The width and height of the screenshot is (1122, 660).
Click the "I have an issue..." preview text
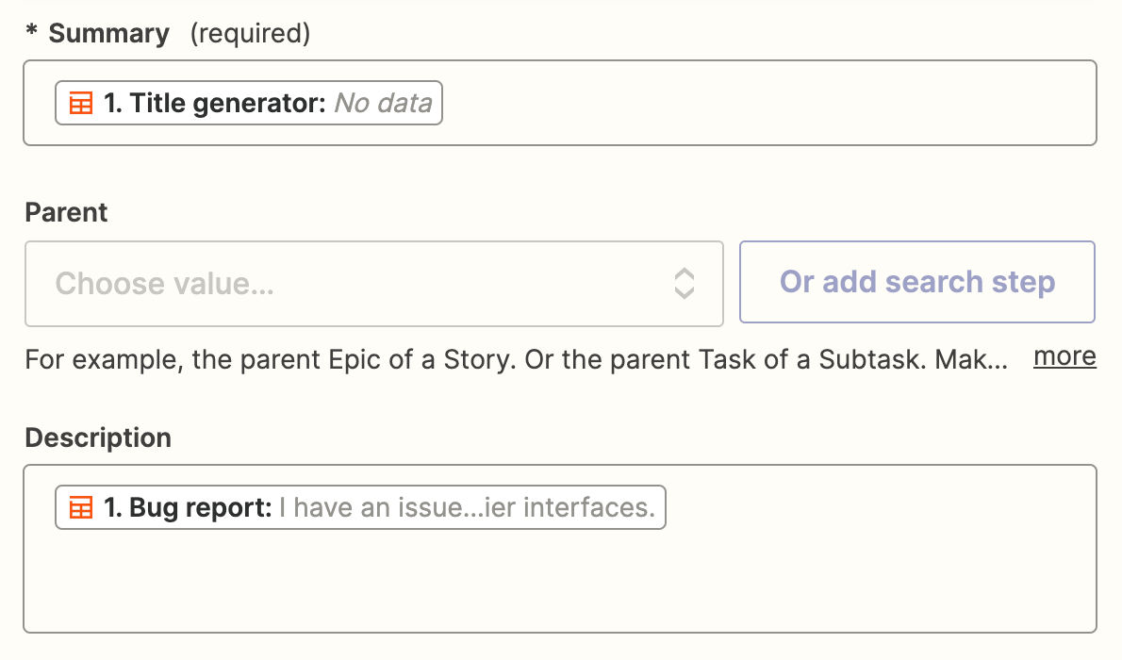pyautogui.click(x=467, y=508)
